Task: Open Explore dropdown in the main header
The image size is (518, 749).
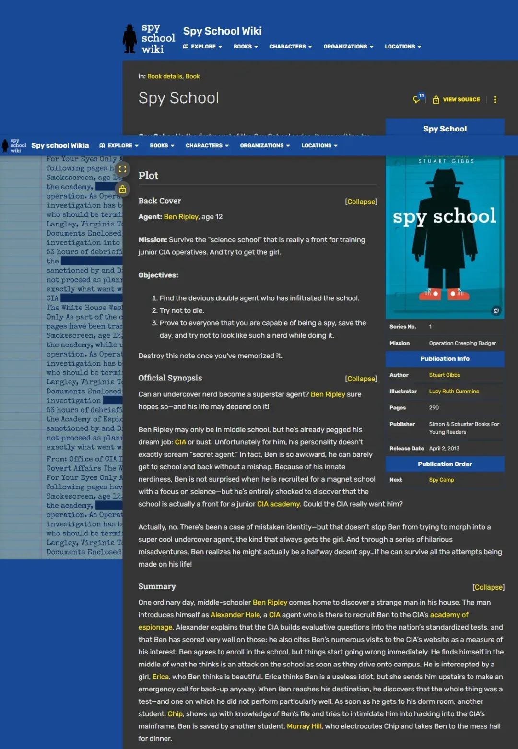Action: click(202, 47)
